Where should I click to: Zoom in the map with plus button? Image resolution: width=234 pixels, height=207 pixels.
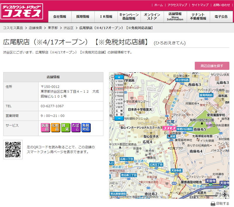(x=119, y=77)
